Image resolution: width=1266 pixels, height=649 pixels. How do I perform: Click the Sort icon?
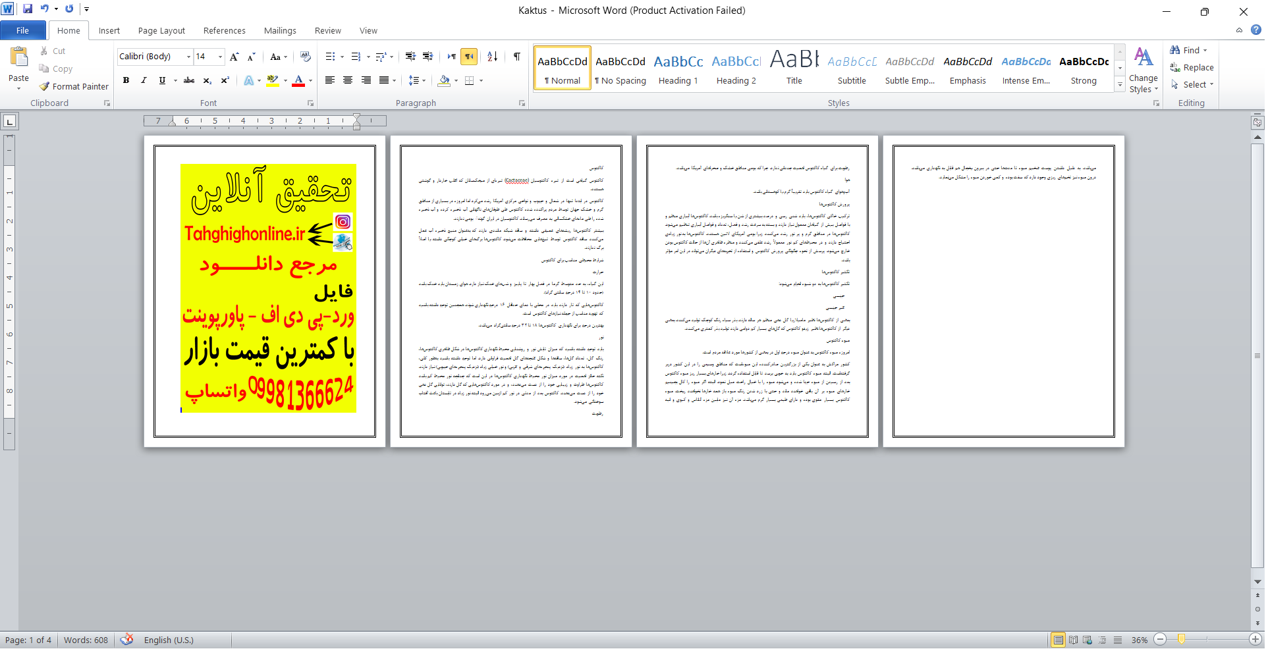coord(492,57)
